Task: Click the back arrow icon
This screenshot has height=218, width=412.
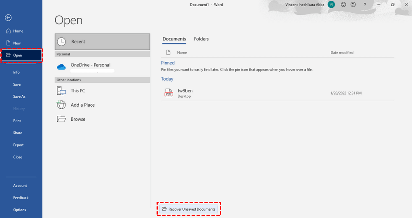Action: tap(8, 18)
